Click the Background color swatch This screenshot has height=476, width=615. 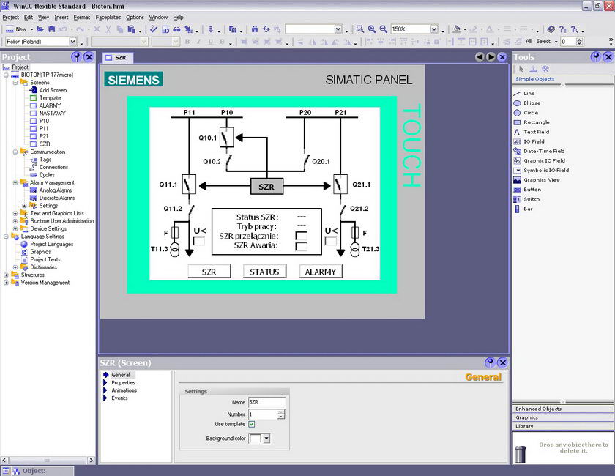[255, 439]
